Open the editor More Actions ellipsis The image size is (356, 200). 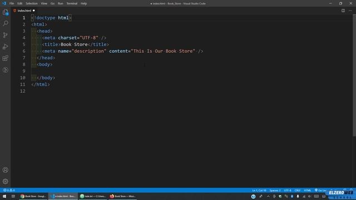click(x=350, y=11)
